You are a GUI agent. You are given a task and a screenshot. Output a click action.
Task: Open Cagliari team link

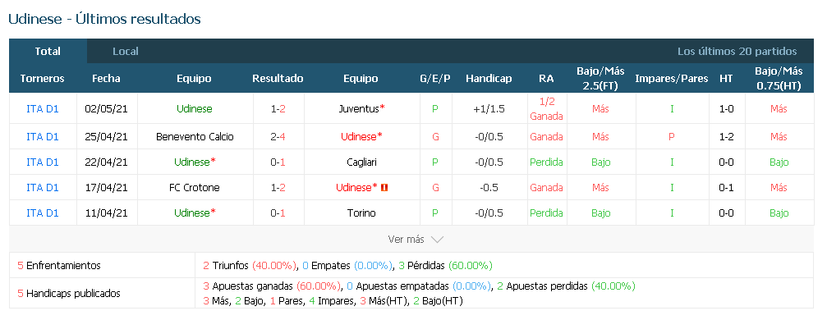(x=361, y=162)
